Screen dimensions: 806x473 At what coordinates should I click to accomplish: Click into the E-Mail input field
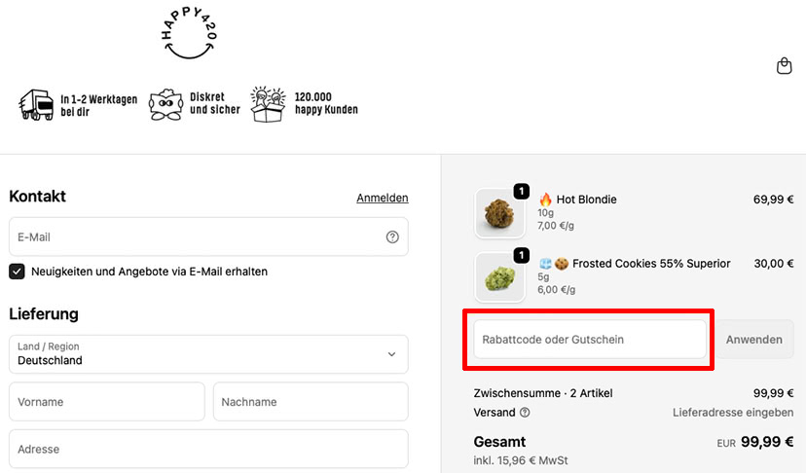(x=208, y=237)
